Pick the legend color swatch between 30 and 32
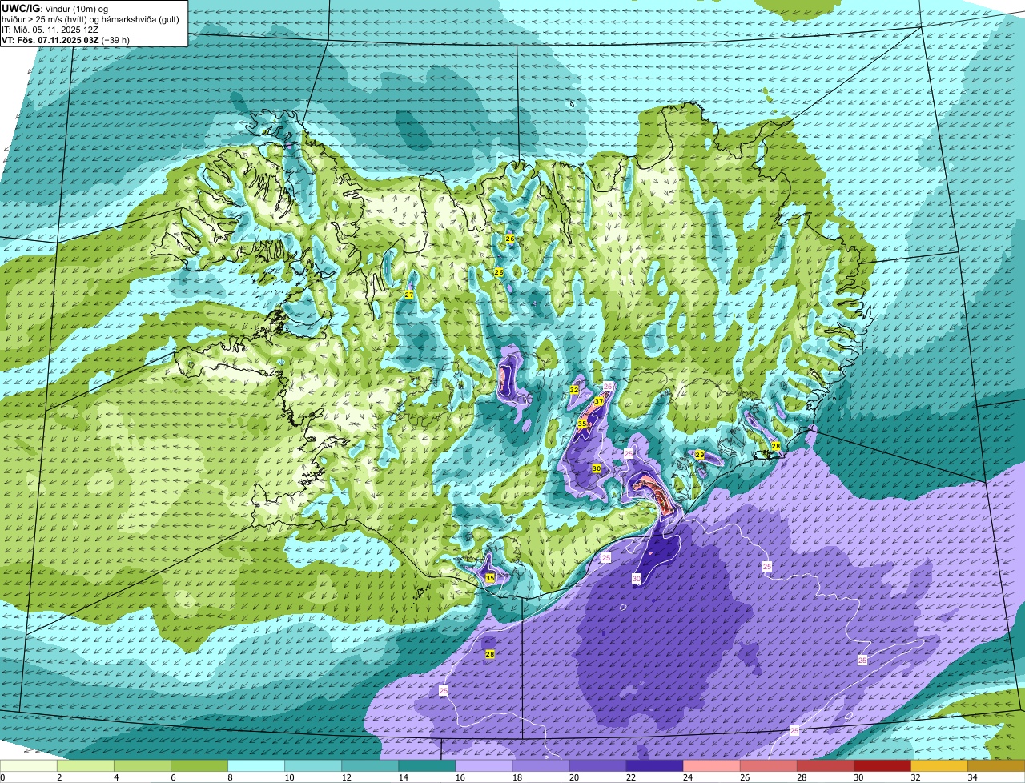The width and height of the screenshot is (1025, 783). click(882, 766)
